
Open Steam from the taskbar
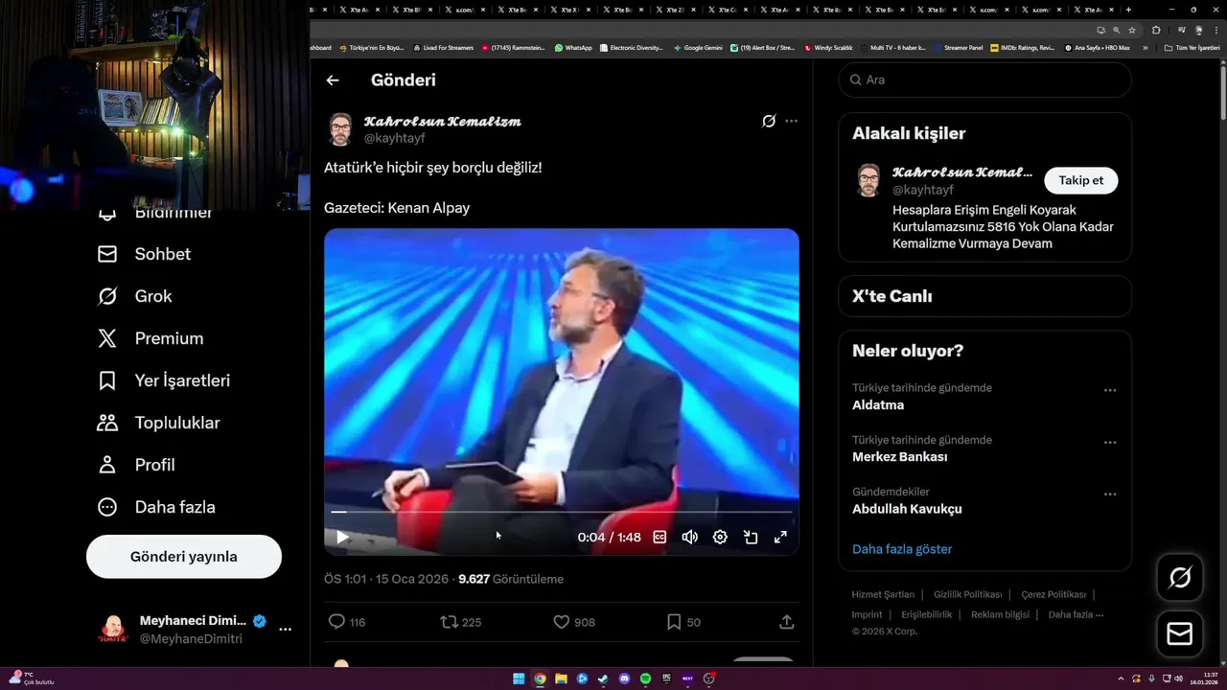click(x=603, y=678)
